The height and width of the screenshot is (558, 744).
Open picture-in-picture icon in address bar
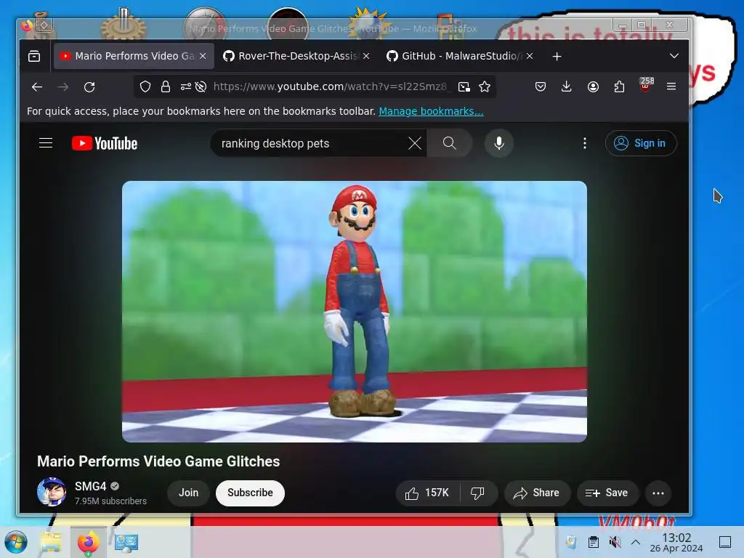(x=464, y=87)
